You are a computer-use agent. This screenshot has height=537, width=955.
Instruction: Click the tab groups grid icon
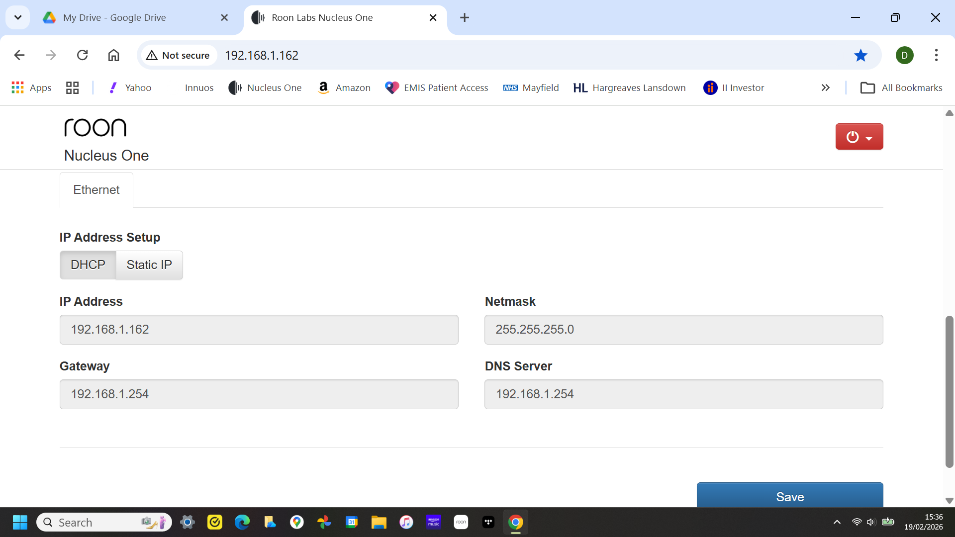pos(73,88)
